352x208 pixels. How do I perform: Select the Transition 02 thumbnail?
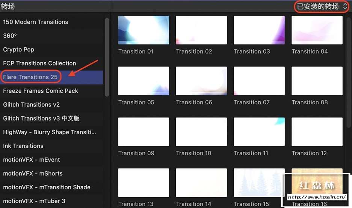click(x=201, y=30)
